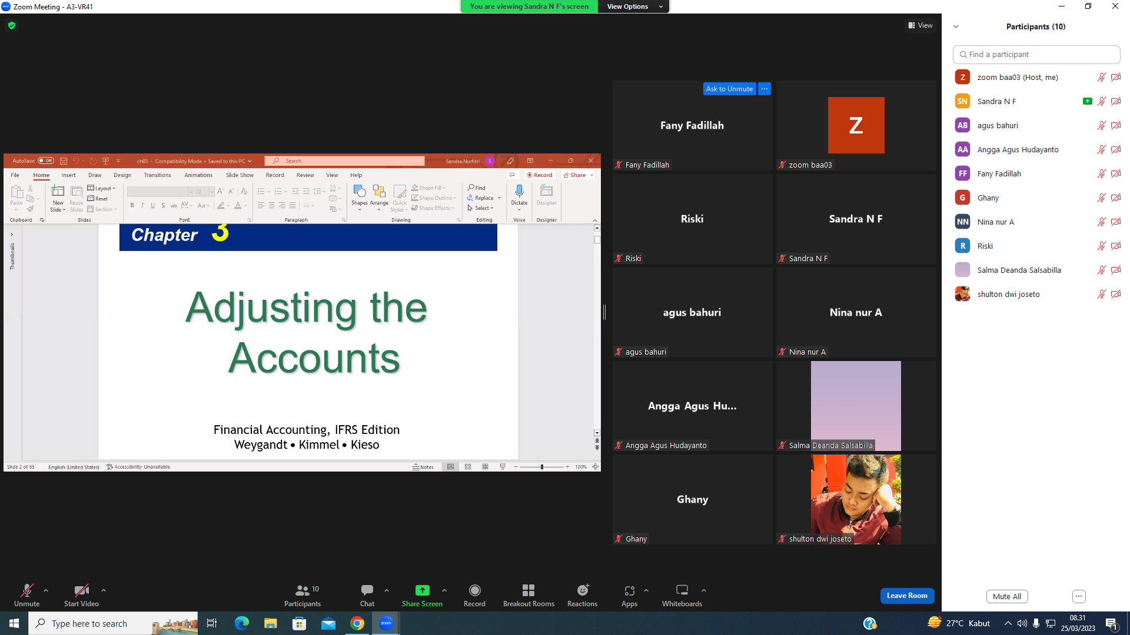Image resolution: width=1130 pixels, height=635 pixels.
Task: Click the Zoom View button
Action: point(920,25)
